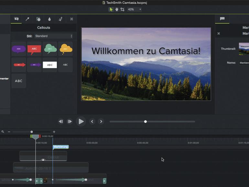The height and width of the screenshot is (187, 249).
Task: Choose the purple speech bubble callout
Action: pyautogui.click(x=19, y=49)
